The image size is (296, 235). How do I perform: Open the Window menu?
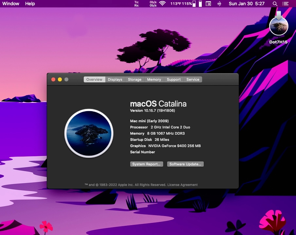[11, 4]
